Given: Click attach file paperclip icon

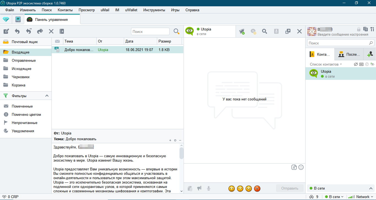Looking at the screenshot, I should coord(189,188).
